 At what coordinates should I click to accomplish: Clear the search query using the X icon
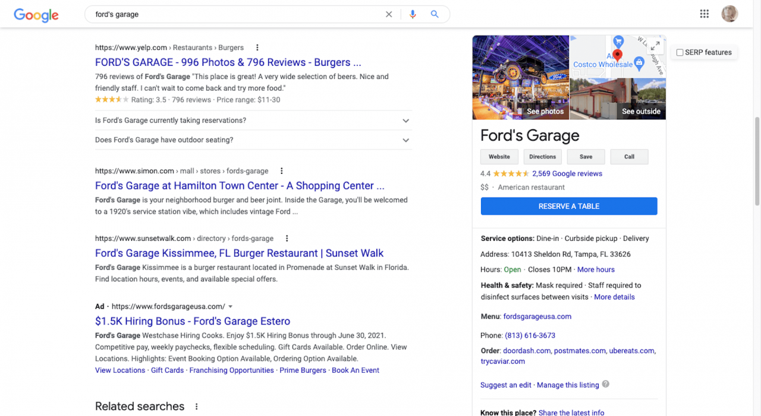point(389,14)
